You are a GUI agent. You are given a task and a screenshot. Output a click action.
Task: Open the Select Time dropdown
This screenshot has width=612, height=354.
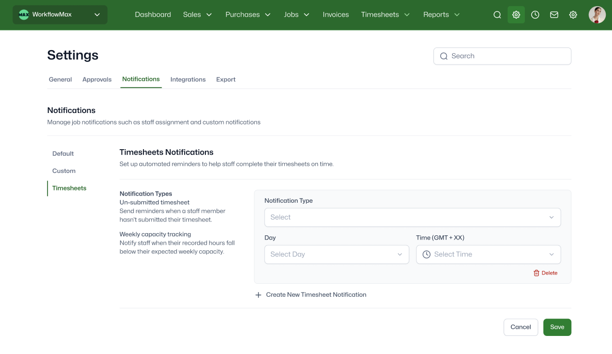pyautogui.click(x=488, y=254)
